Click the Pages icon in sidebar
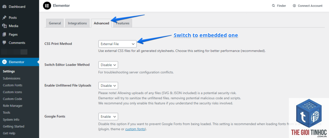The image size is (329, 138). [x=4, y=34]
